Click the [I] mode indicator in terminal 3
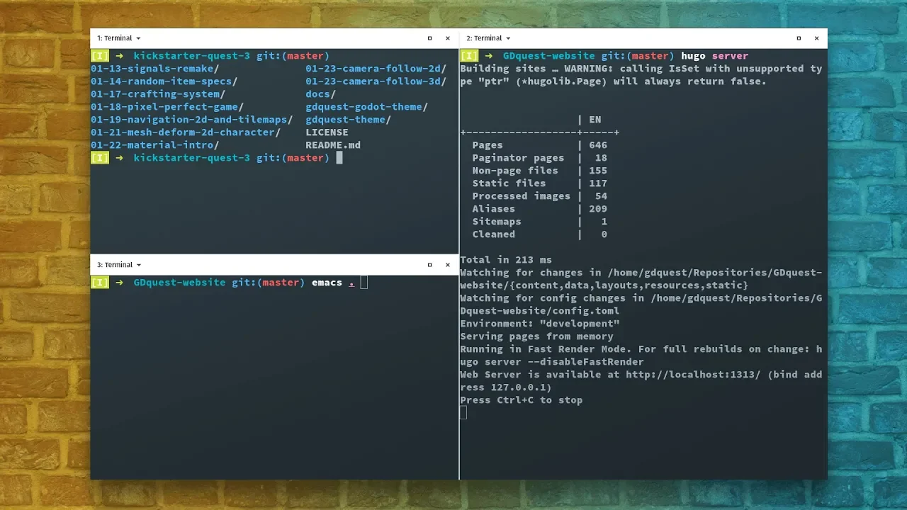Image resolution: width=907 pixels, height=510 pixels. [x=100, y=283]
